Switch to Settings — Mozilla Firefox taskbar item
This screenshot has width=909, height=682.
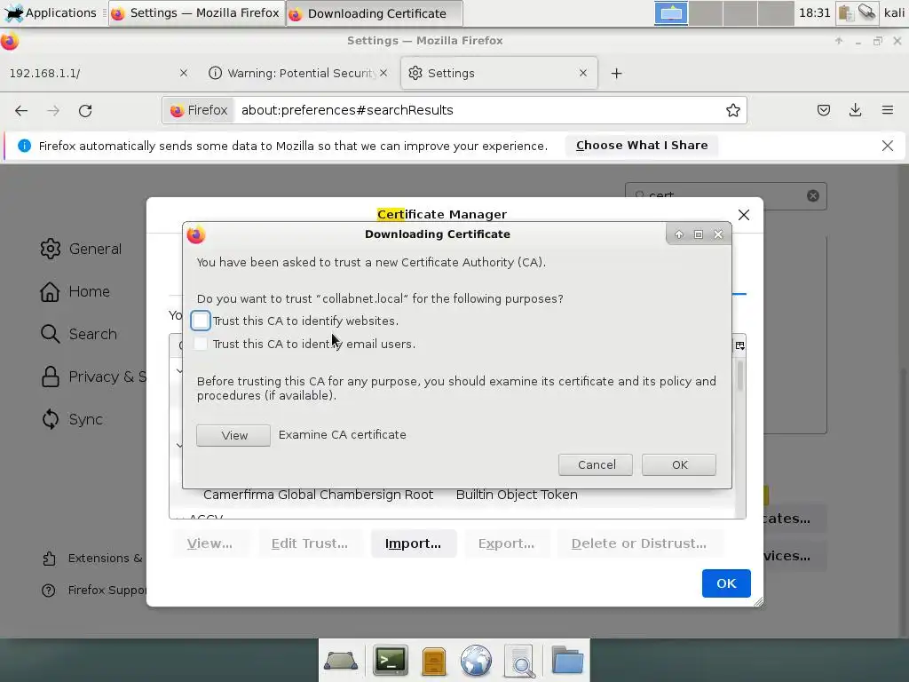pos(196,12)
